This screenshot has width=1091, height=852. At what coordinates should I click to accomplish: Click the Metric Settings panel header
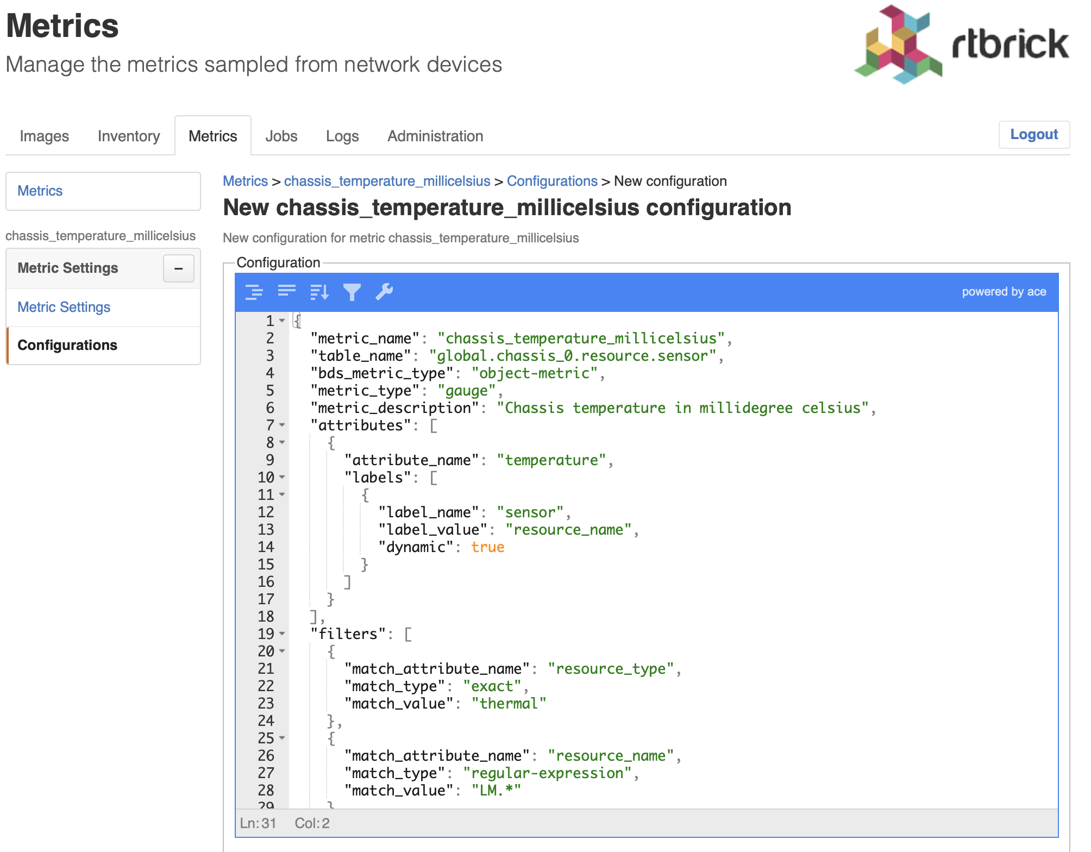pyautogui.click(x=103, y=268)
